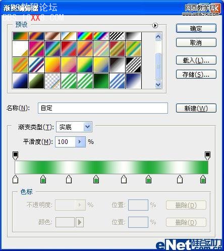
Task: Click the gradient name input field
Action: 103,108
